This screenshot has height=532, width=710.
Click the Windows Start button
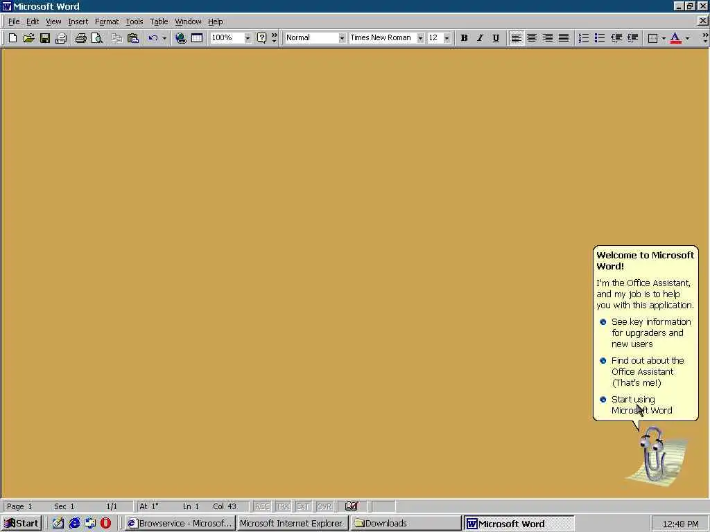coord(21,524)
